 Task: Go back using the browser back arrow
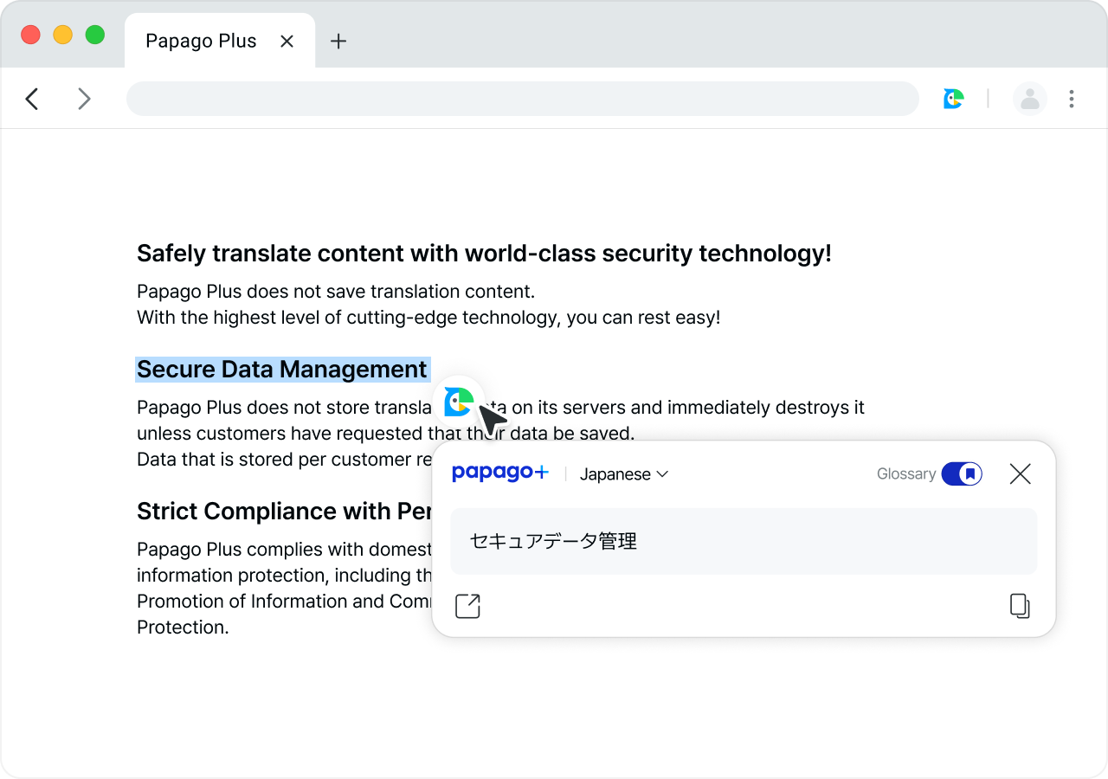click(x=32, y=99)
